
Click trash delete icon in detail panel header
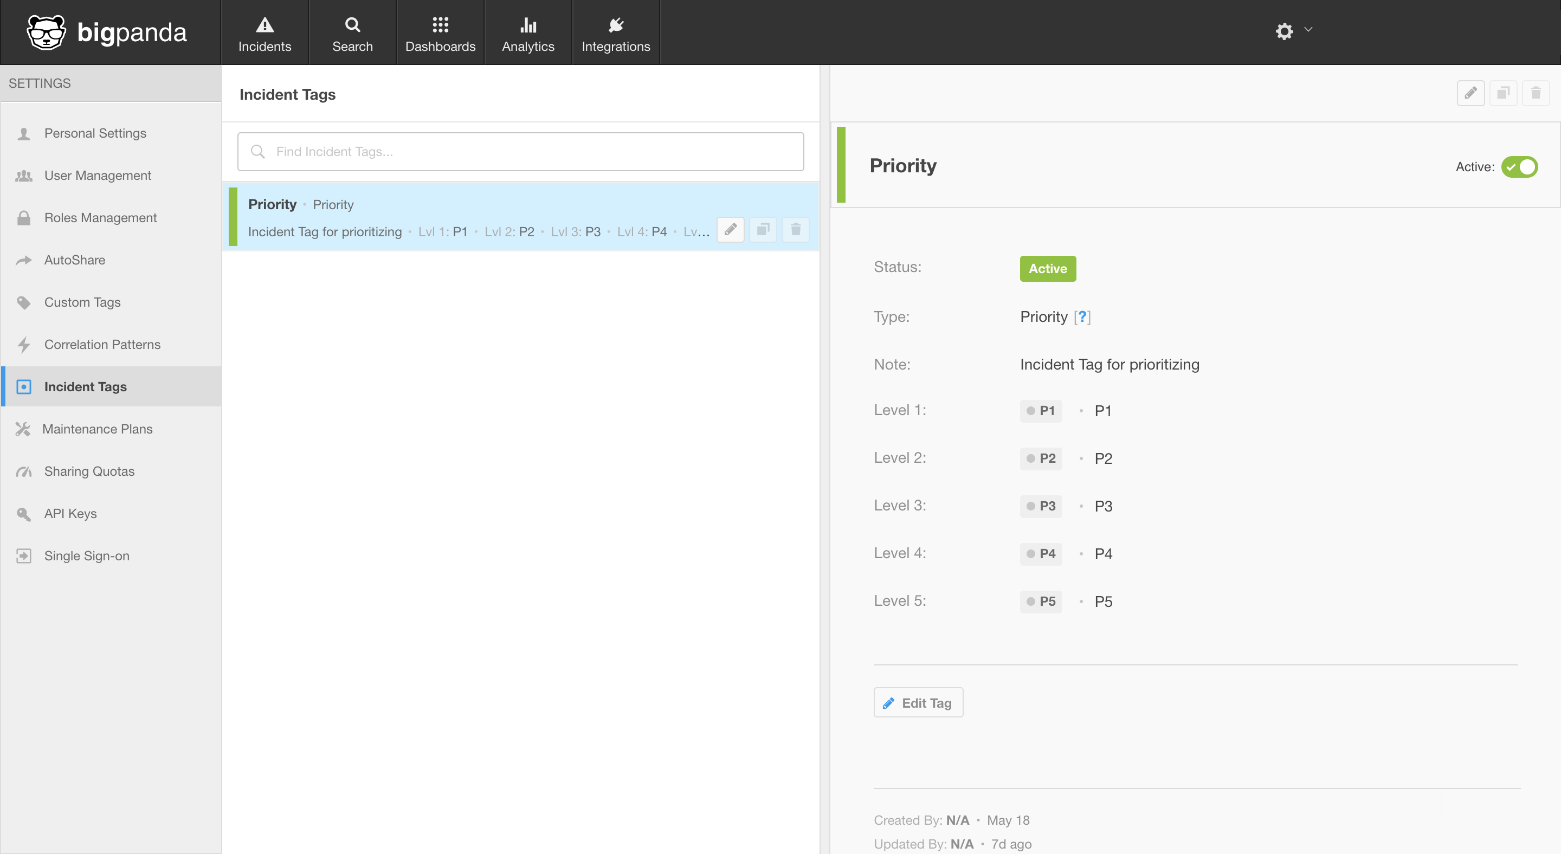pos(1536,93)
